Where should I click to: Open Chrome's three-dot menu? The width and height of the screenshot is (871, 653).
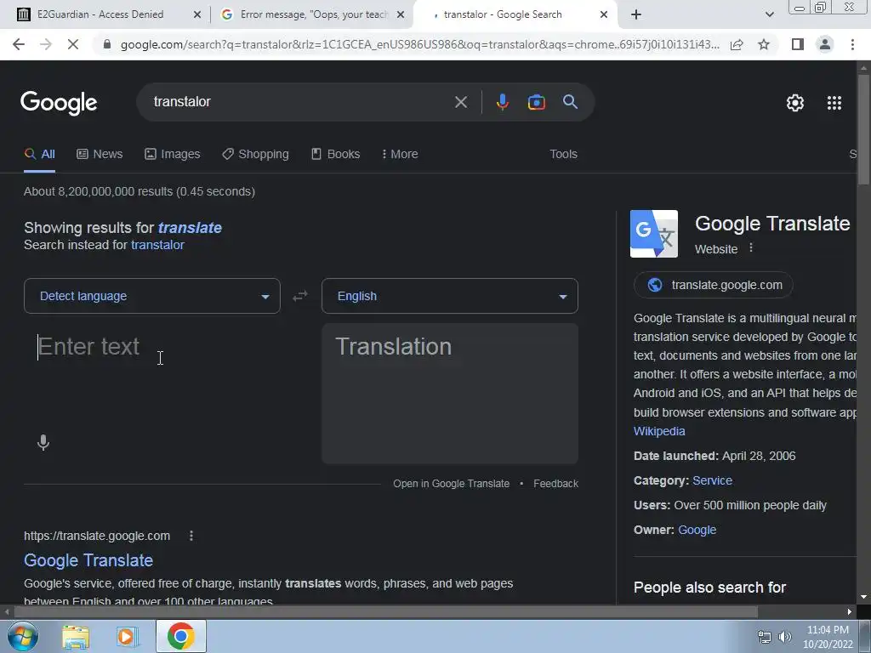tap(852, 44)
